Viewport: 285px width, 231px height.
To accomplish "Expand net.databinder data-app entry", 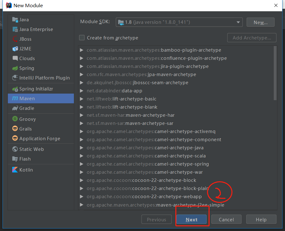I will pos(82,91).
